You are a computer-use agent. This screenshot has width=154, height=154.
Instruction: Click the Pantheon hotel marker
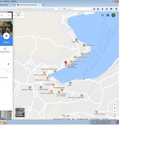point(82,95)
